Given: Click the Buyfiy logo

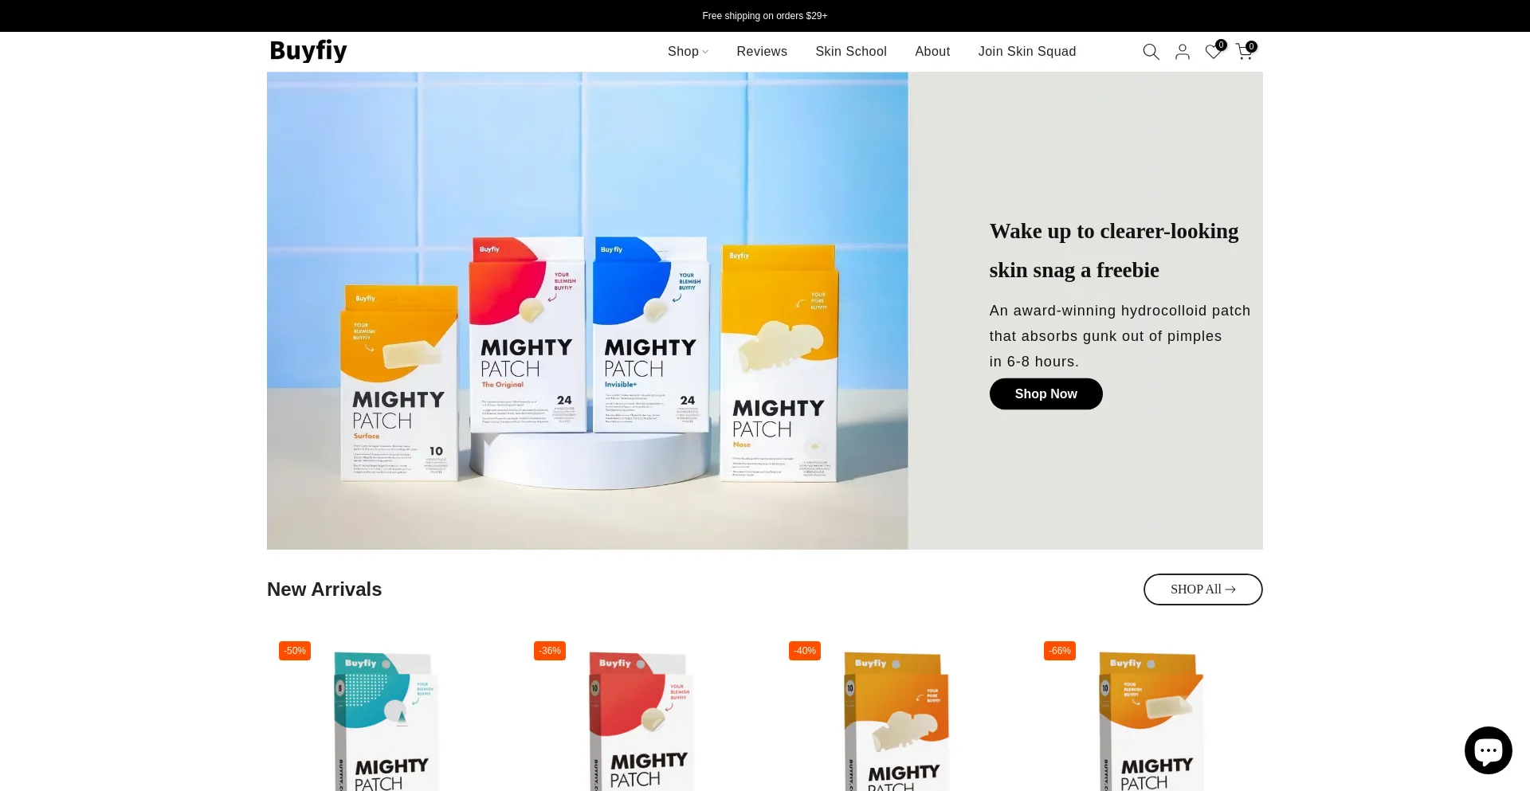Looking at the screenshot, I should (308, 51).
